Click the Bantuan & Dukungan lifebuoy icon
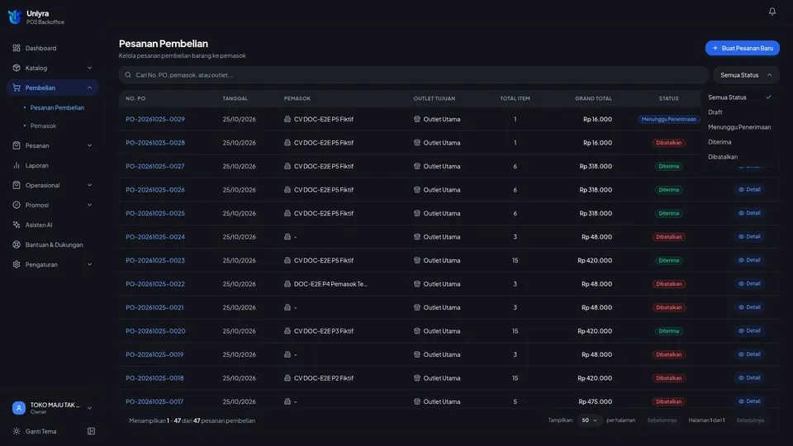Screen dimensions: 793x446 click(x=17, y=244)
